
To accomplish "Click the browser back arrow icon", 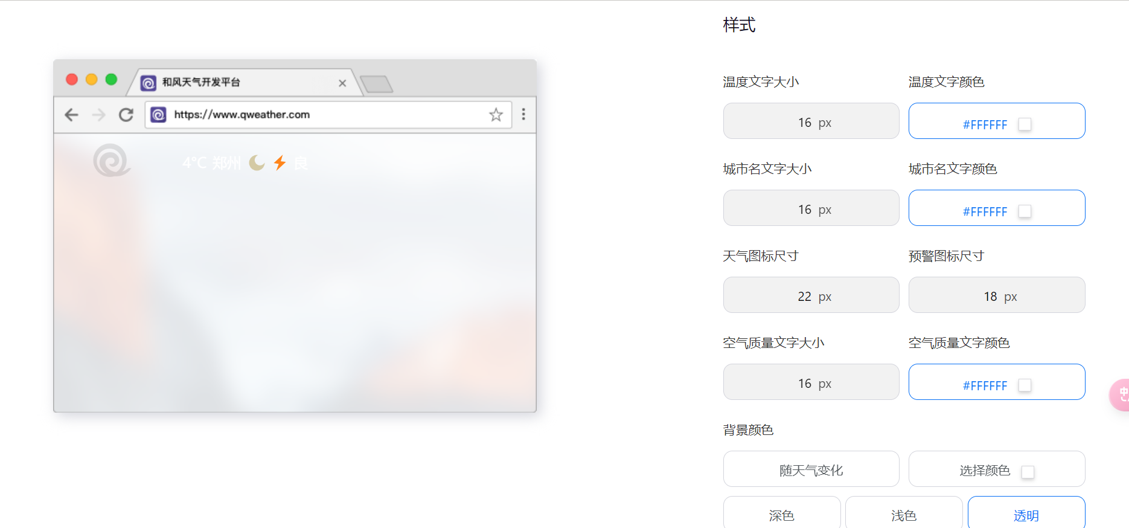I will 72,115.
